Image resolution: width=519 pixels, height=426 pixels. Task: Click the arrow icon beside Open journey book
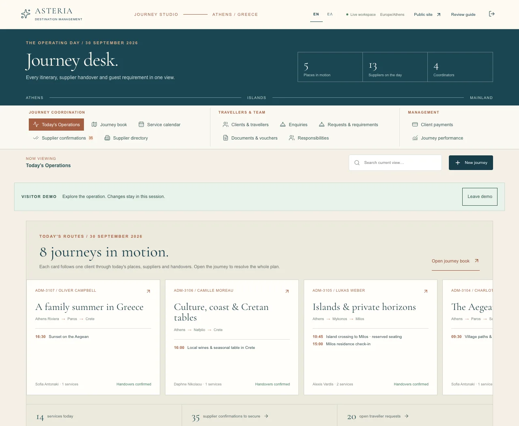477,261
